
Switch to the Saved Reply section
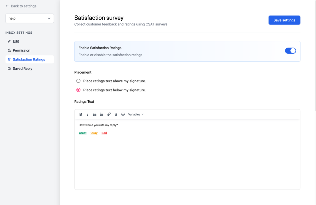22,68
